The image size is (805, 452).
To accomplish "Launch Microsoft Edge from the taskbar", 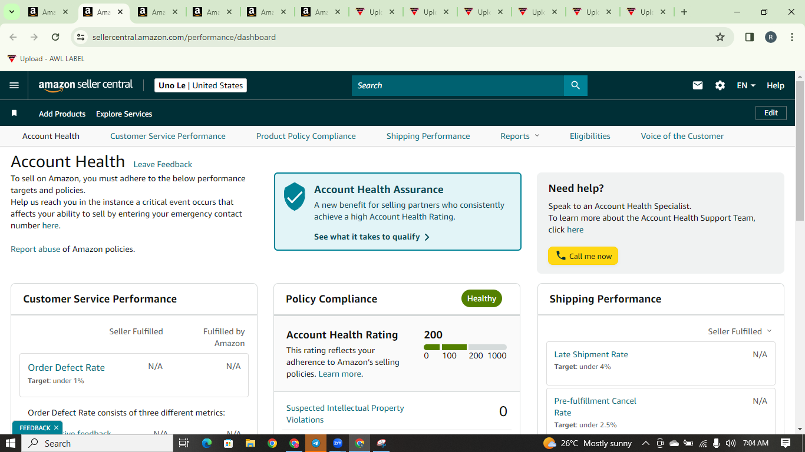I will click(206, 443).
